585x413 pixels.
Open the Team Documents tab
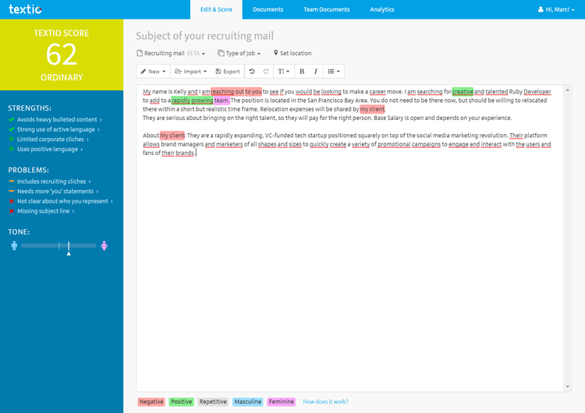coord(327,9)
